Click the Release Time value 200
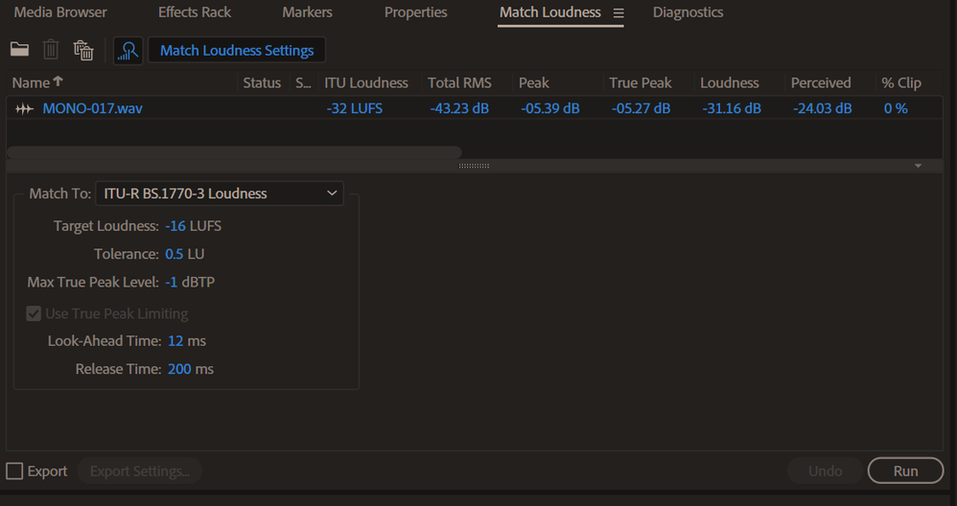Screen dimensions: 957x506 [179, 369]
